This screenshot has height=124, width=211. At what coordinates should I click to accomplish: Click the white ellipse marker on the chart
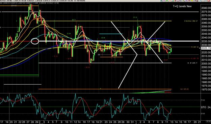[35, 41]
